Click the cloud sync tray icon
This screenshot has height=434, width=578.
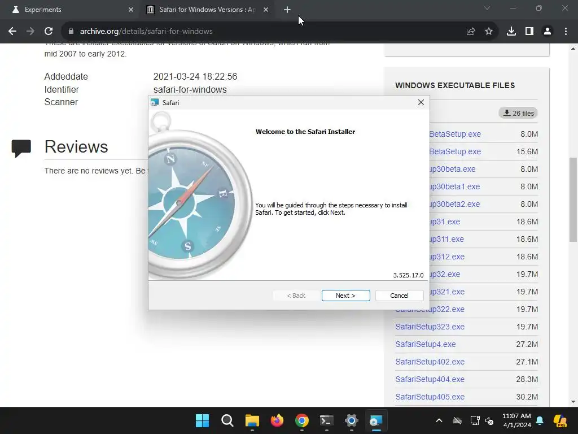coord(457,420)
